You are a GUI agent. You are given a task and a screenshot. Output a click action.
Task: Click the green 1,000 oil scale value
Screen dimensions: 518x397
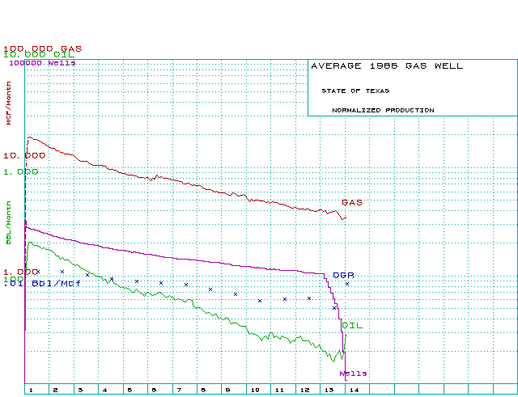20,171
